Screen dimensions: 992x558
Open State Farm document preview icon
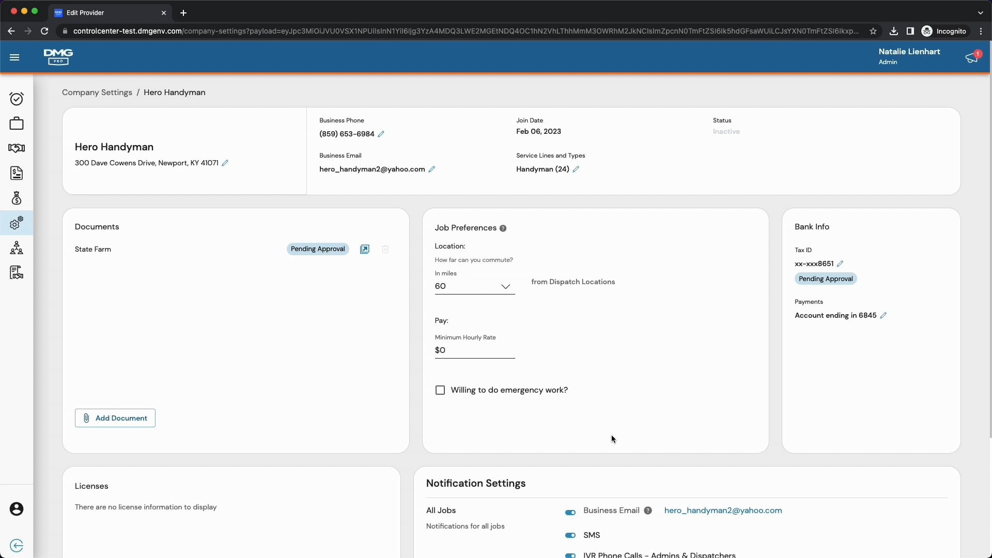pyautogui.click(x=365, y=250)
